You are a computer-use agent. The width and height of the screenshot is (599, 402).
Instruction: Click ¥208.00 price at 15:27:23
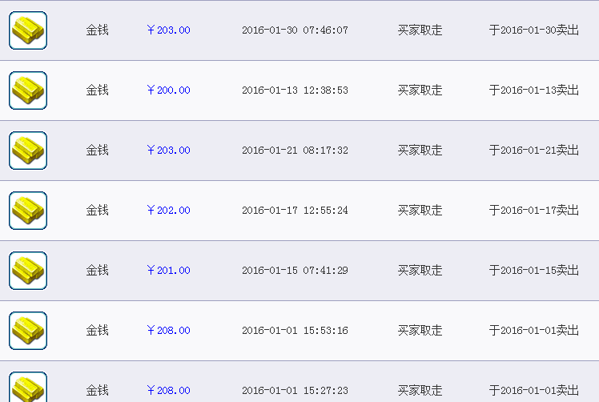pos(168,390)
